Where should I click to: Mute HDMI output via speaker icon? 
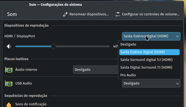pyautogui.click(x=9, y=46)
